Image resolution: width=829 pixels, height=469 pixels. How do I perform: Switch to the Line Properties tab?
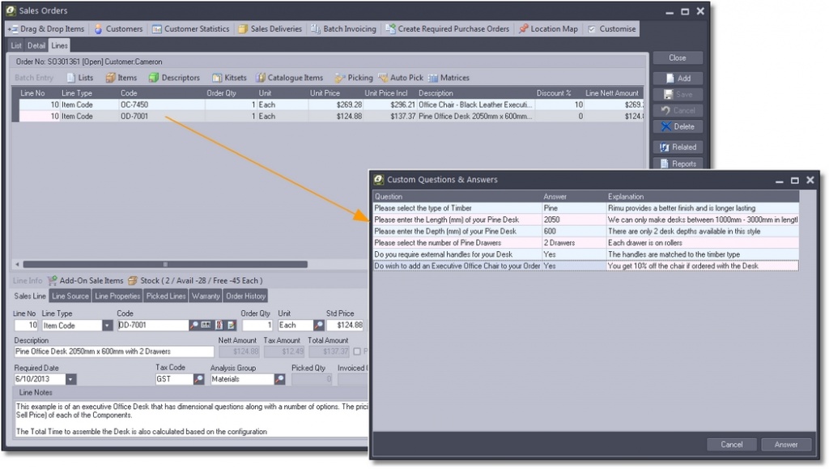(117, 296)
